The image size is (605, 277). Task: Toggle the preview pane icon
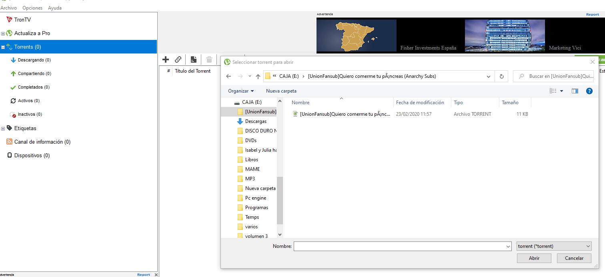[x=575, y=91]
